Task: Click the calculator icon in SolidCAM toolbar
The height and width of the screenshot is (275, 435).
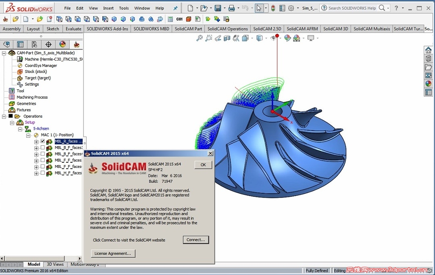Action: pos(171,19)
